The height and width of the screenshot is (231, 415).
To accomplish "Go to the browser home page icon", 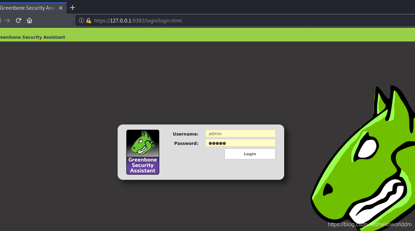I will tap(29, 20).
